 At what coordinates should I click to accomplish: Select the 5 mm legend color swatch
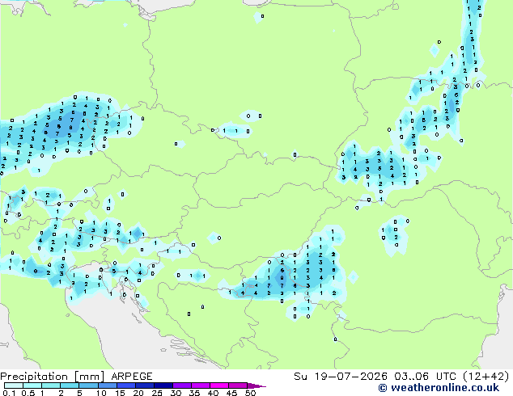coord(88,385)
